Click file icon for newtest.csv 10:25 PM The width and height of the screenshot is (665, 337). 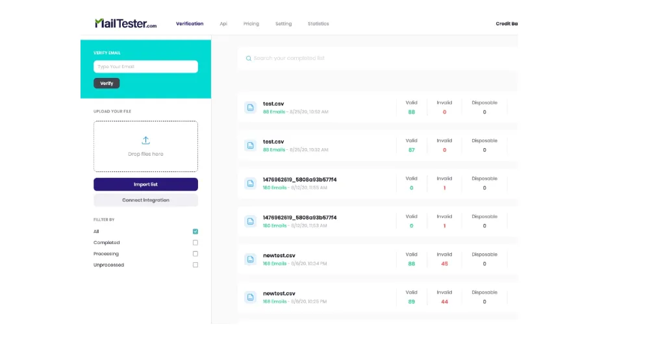250,297
